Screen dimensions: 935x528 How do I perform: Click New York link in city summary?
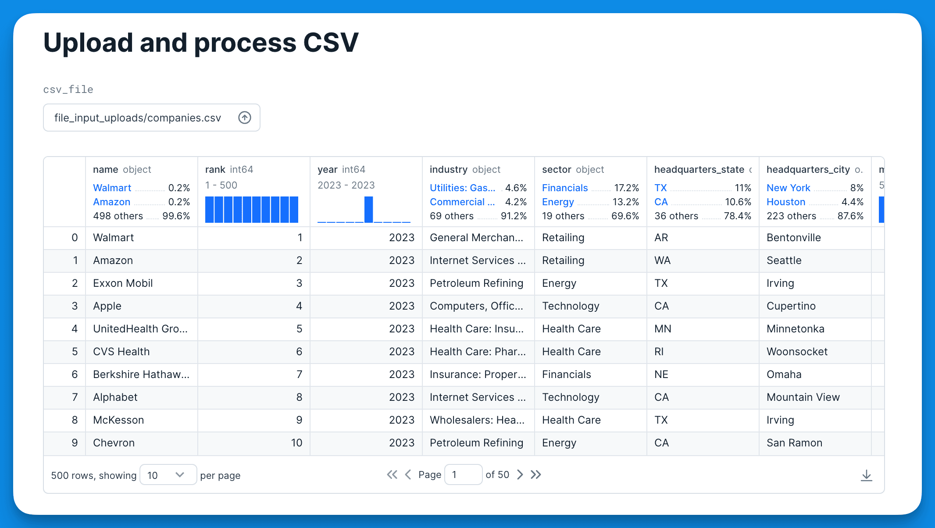(x=789, y=188)
